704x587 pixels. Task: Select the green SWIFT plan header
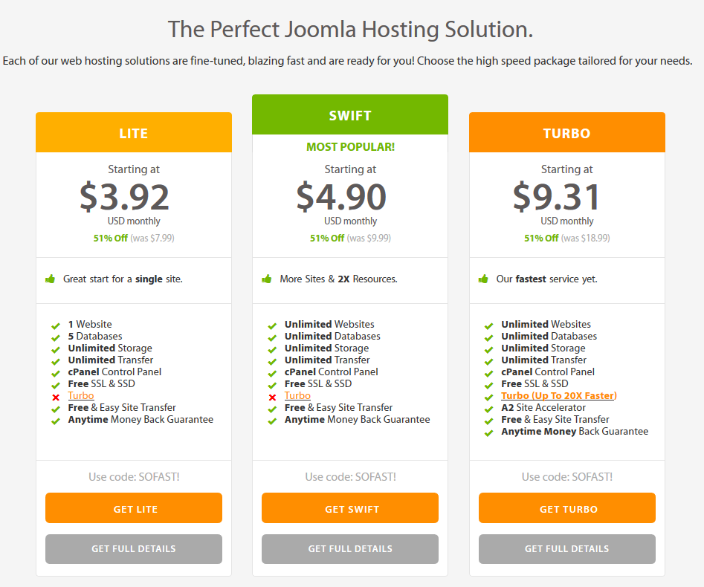point(350,115)
